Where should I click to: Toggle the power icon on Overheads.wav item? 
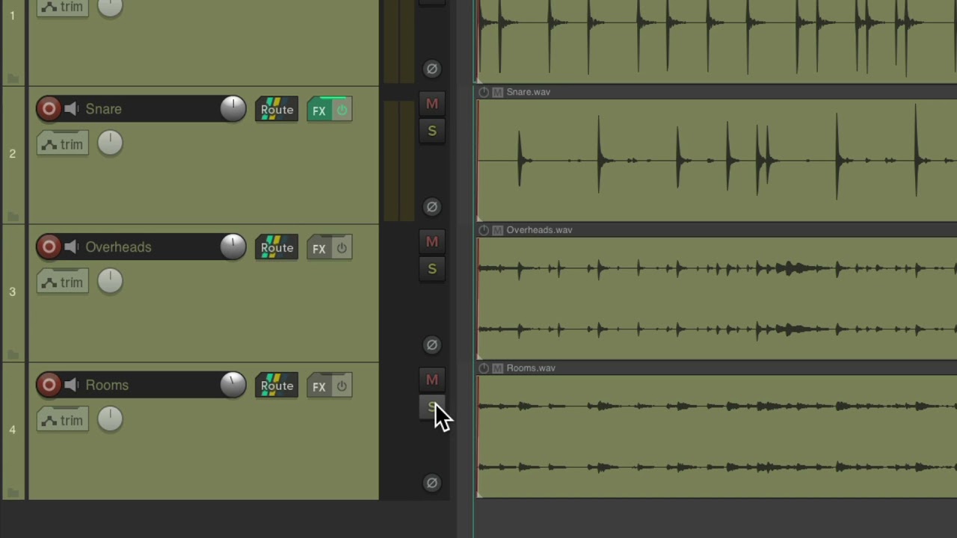pyautogui.click(x=484, y=231)
